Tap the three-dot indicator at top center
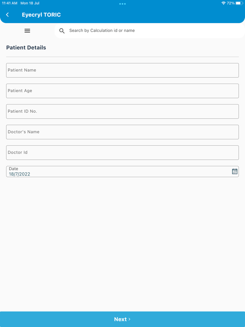This screenshot has height=327, width=245. click(x=122, y=4)
